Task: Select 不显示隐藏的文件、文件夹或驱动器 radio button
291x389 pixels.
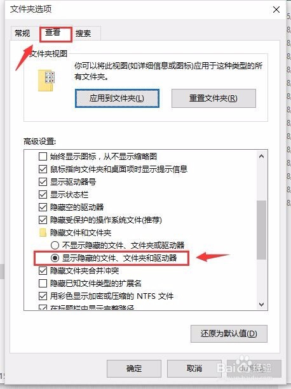Action: point(55,246)
